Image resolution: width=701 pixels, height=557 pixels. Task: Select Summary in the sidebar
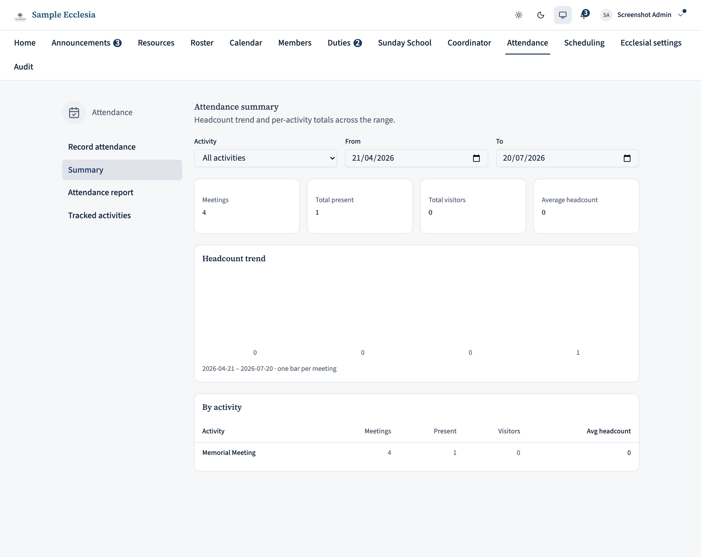pos(122,170)
